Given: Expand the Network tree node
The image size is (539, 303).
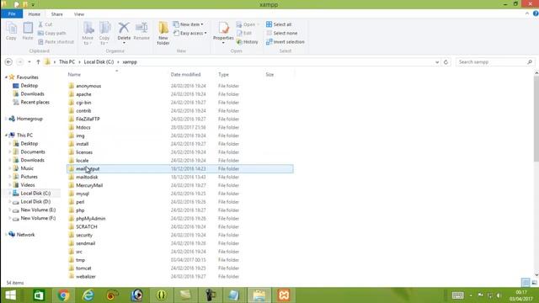Looking at the screenshot, I should tap(6, 235).
